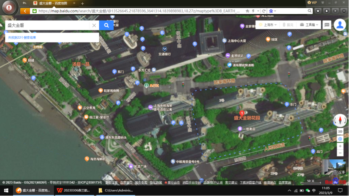Open the message feedback icon

point(327,25)
